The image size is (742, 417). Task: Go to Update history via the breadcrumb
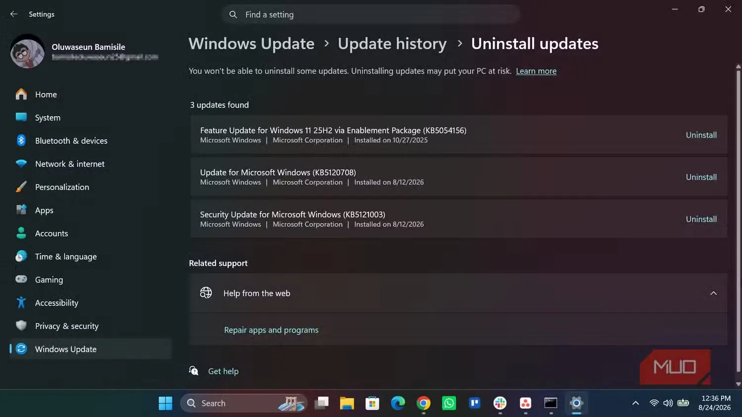(x=392, y=43)
